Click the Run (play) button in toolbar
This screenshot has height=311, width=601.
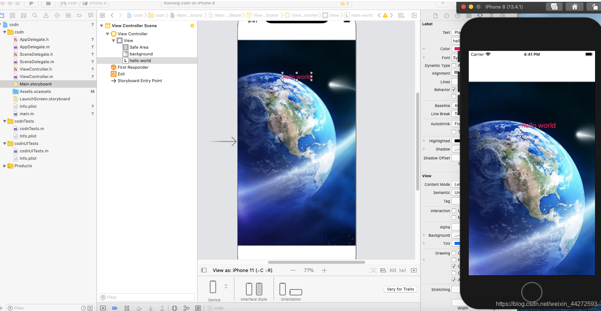[31, 3]
